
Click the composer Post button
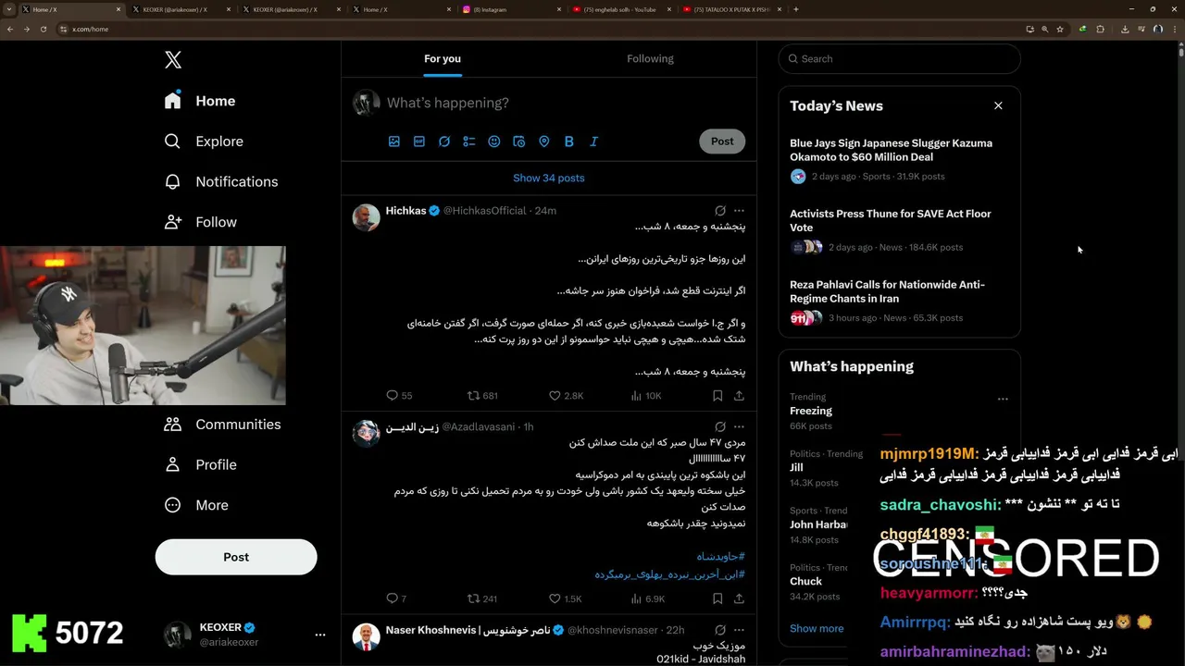pyautogui.click(x=722, y=142)
